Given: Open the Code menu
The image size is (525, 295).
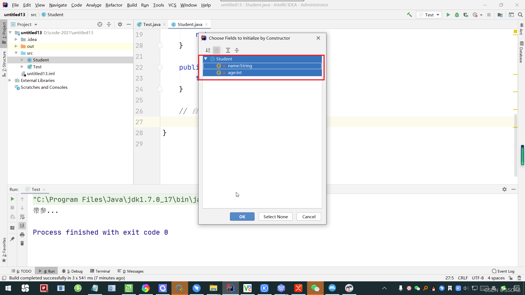Looking at the screenshot, I should click(76, 5).
